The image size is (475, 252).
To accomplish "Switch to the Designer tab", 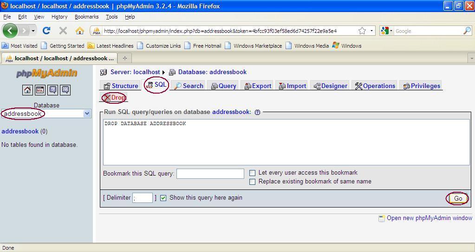I will [x=331, y=86].
